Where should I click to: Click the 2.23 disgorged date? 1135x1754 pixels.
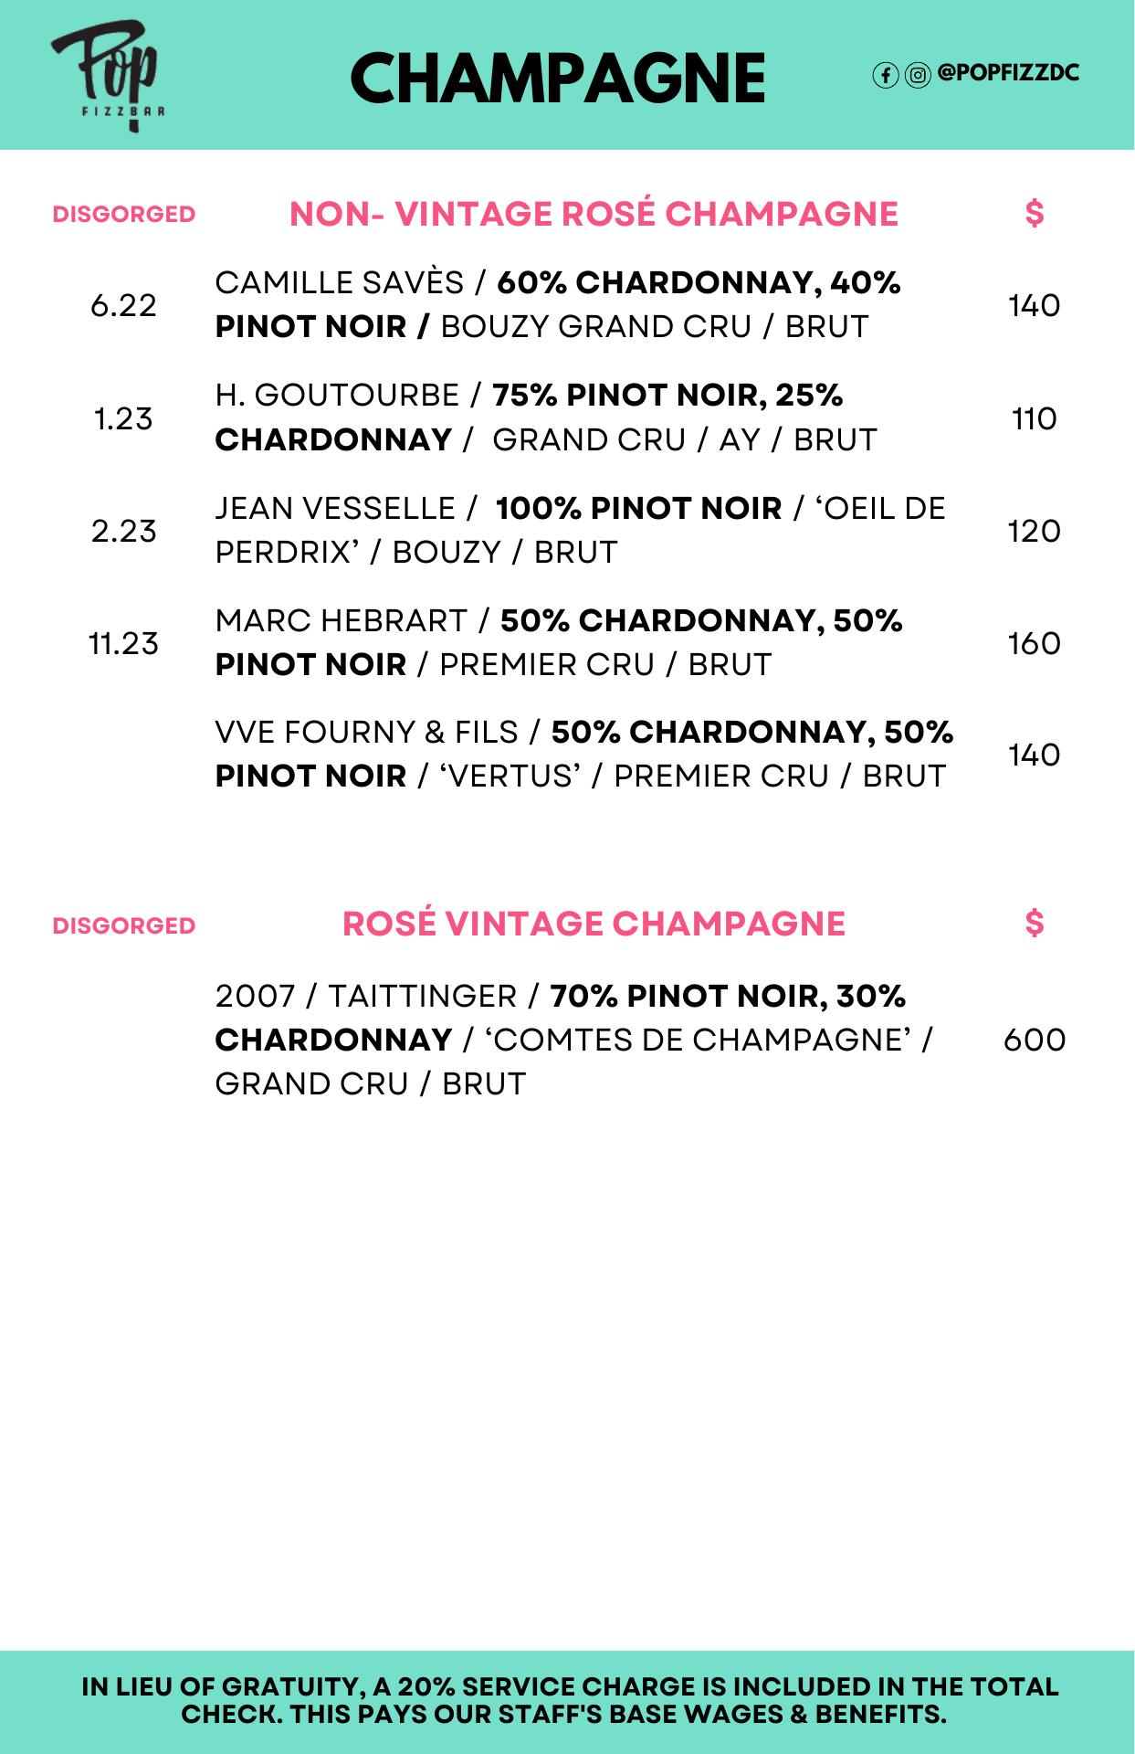tap(124, 531)
